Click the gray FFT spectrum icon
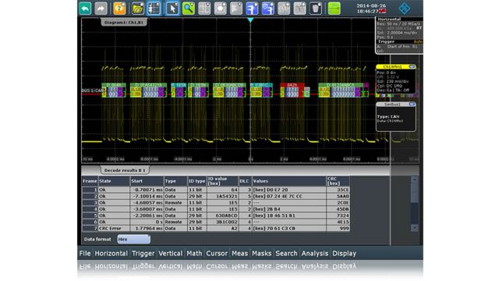 [x=284, y=9]
